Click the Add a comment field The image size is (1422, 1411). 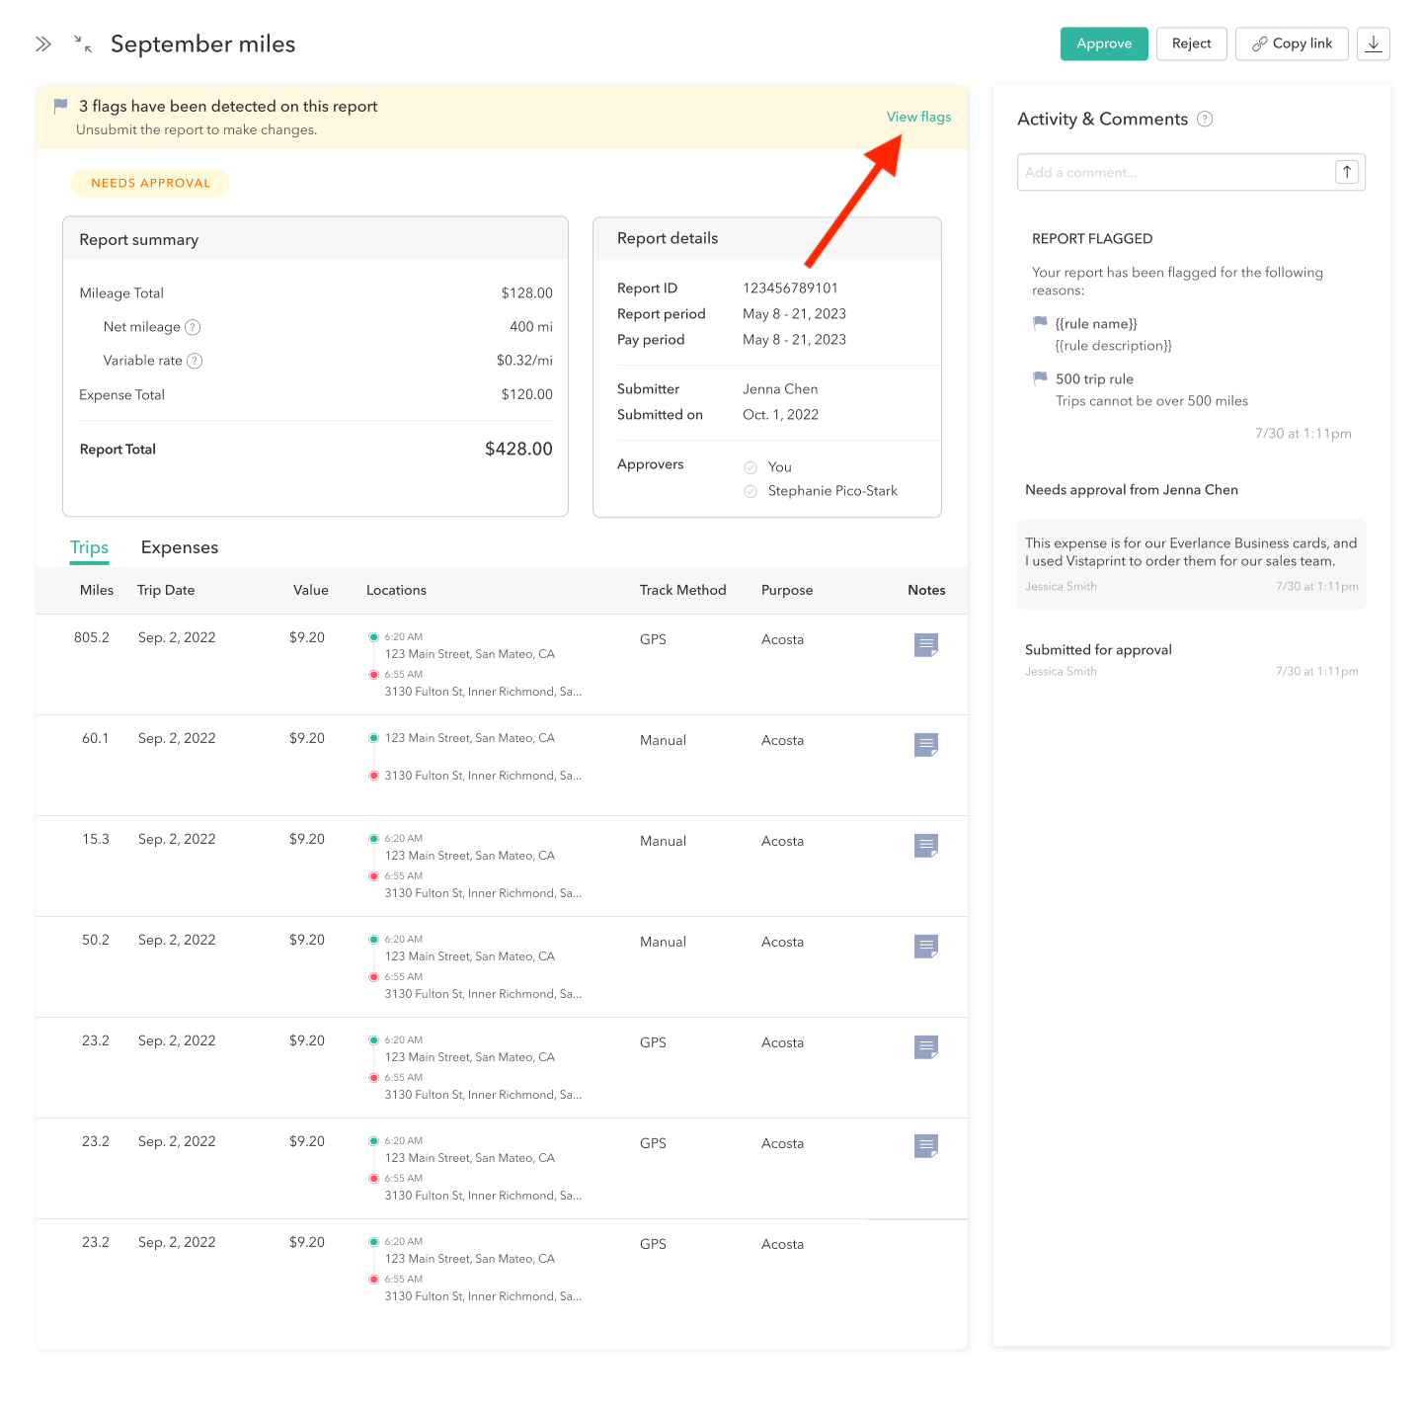pyautogui.click(x=1175, y=172)
